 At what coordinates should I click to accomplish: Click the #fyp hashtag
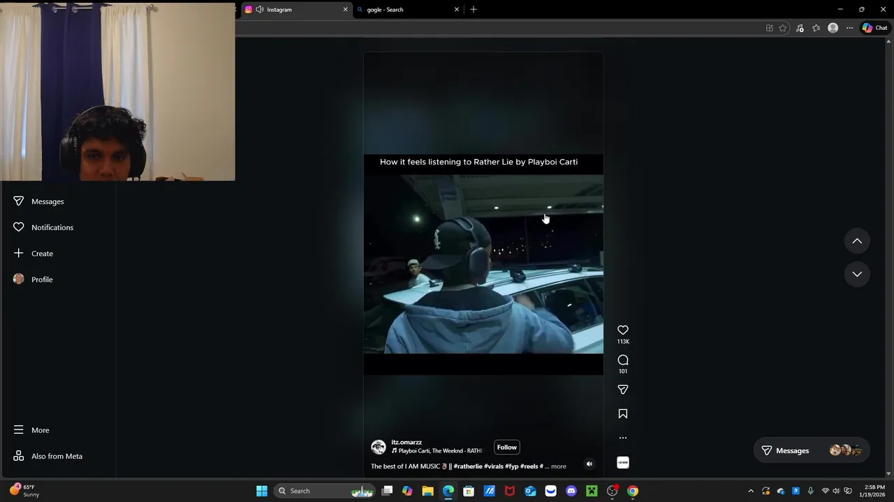tap(512, 466)
